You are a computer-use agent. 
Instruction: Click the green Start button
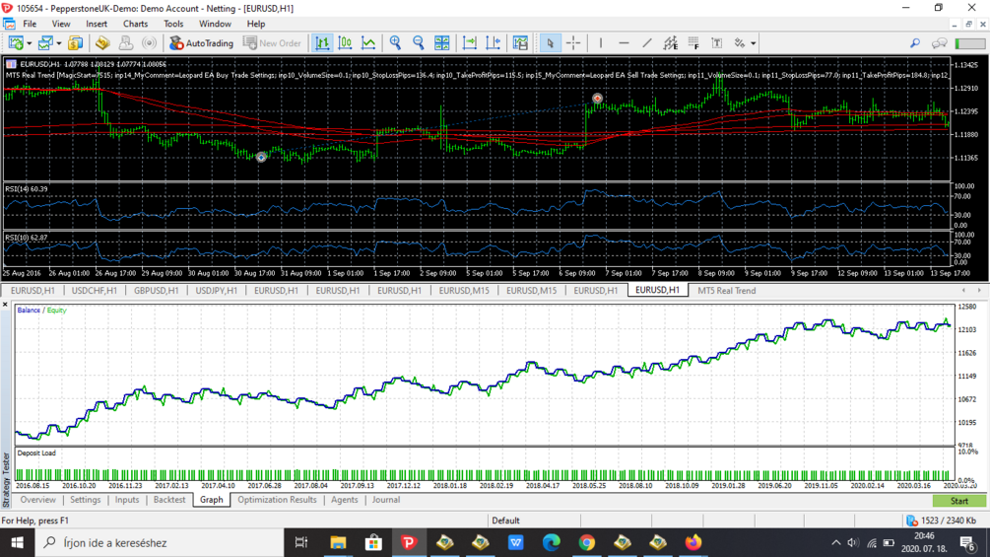coord(959,501)
